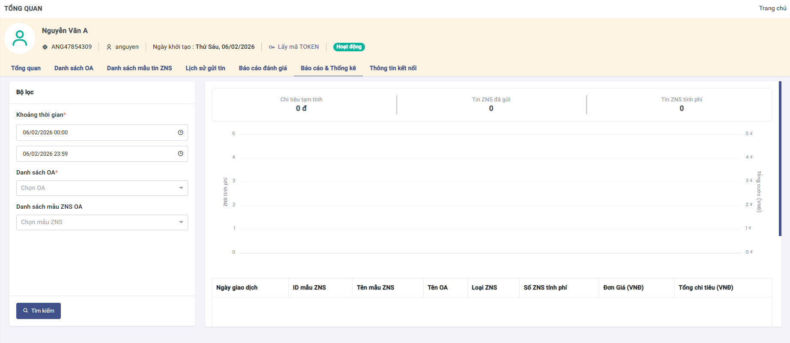790x343 pixels.
Task: Click the account ID hash icon
Action: [x=45, y=47]
